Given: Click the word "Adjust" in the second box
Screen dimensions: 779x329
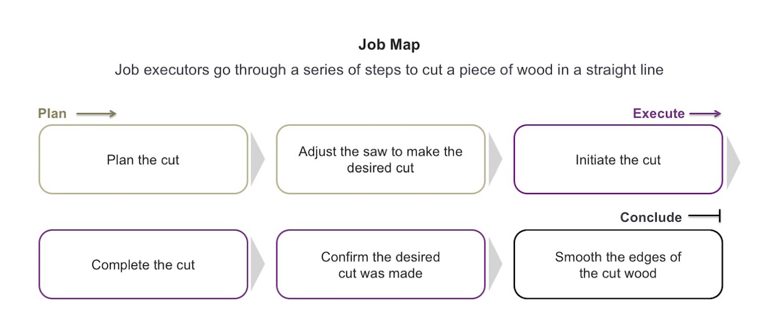Looking at the screenshot, I should coord(317,152).
